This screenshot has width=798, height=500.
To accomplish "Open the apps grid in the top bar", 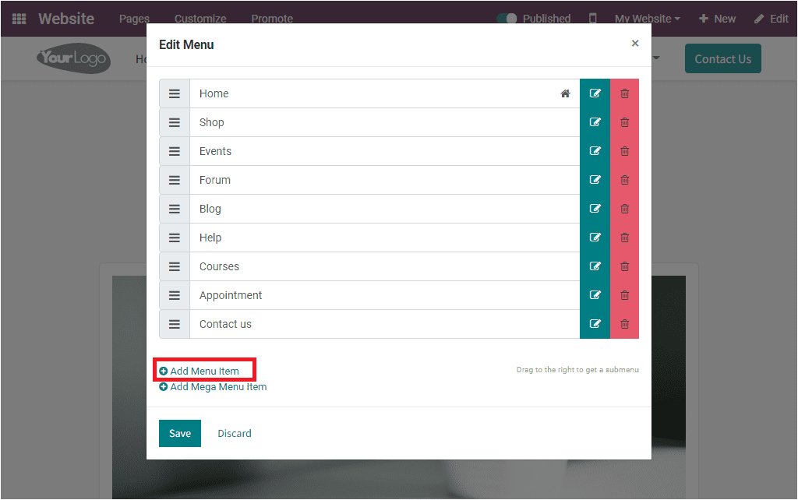I will pyautogui.click(x=19, y=18).
